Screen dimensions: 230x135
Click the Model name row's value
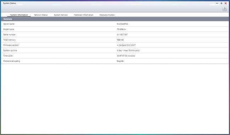pos(121,29)
